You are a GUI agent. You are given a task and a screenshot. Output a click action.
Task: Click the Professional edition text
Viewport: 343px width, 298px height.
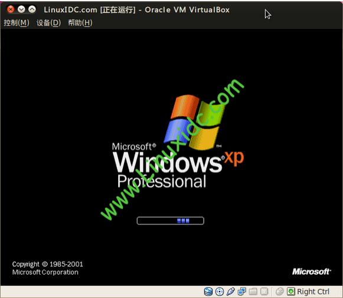(x=162, y=182)
